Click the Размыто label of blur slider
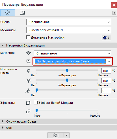This screenshot has width=117, height=139. (95, 116)
